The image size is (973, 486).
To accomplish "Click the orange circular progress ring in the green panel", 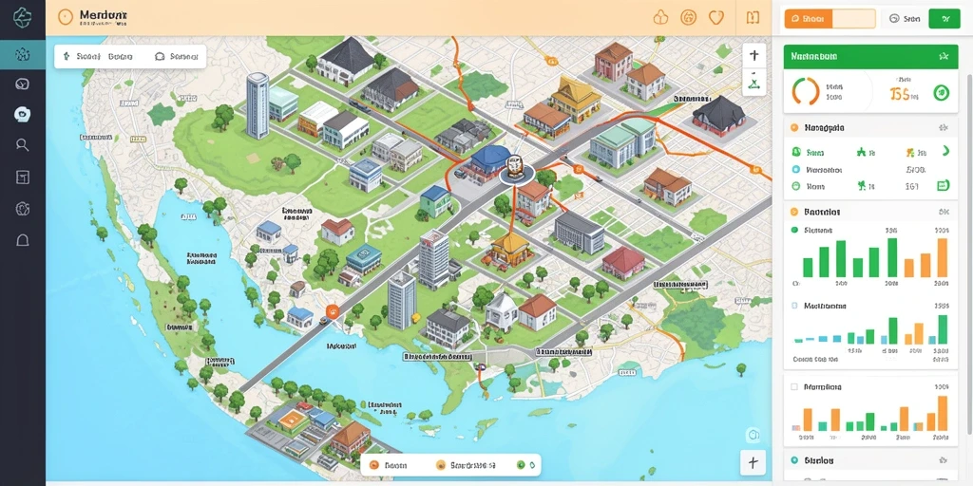I will click(806, 91).
